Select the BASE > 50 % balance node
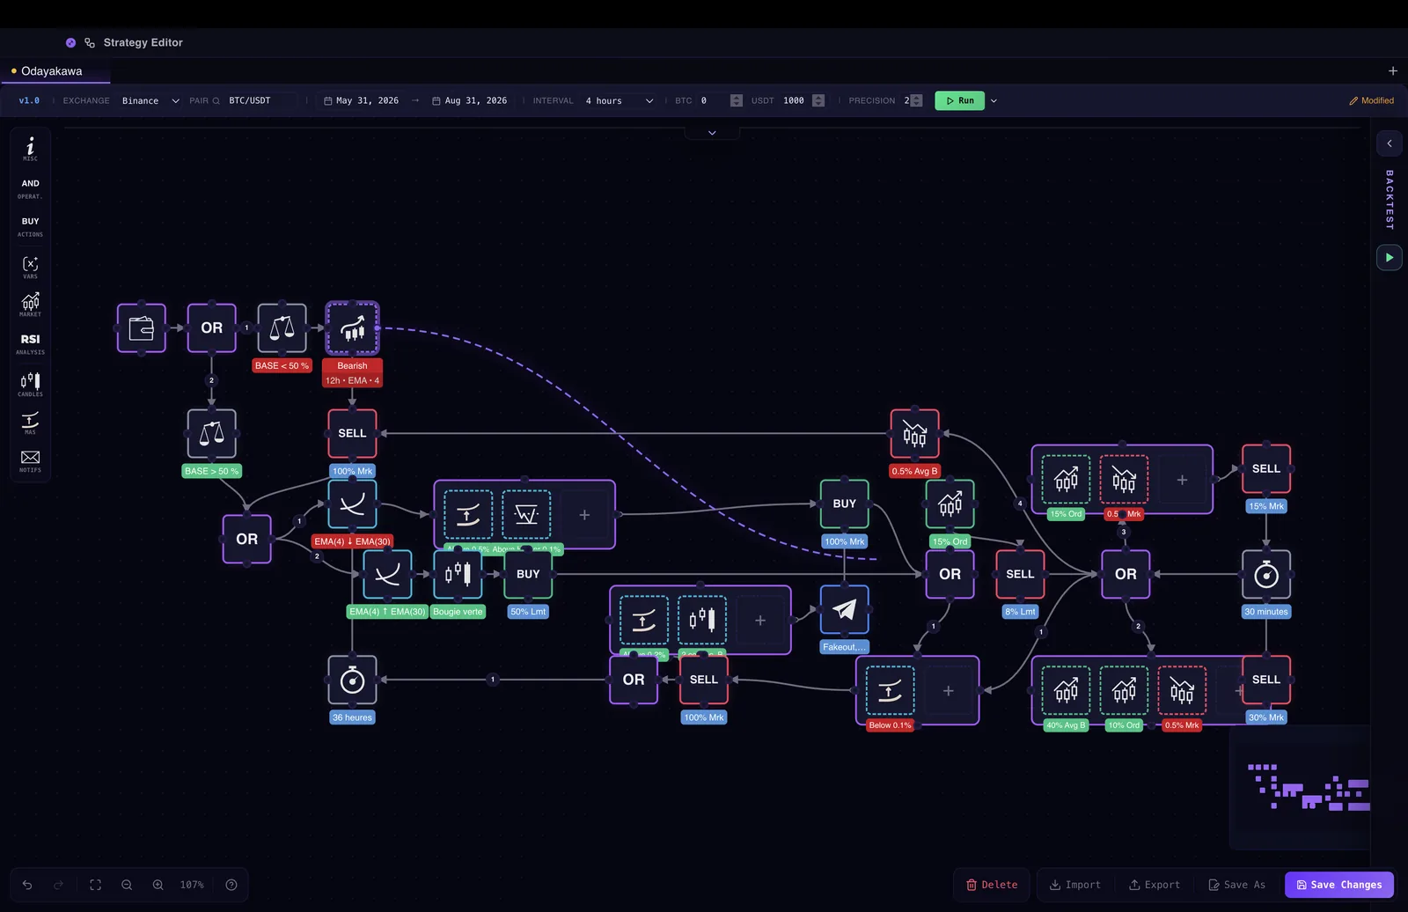Screen dimensions: 1408x912 click(211, 433)
